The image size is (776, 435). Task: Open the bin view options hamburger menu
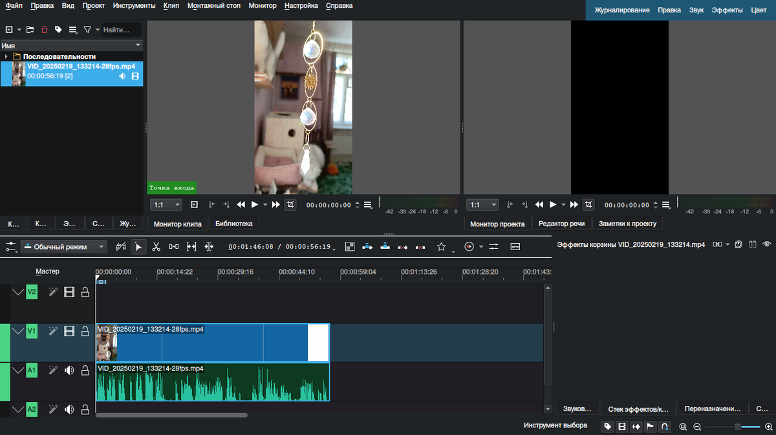pyautogui.click(x=73, y=30)
